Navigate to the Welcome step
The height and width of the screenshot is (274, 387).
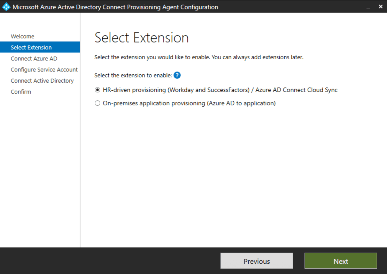pyautogui.click(x=22, y=36)
